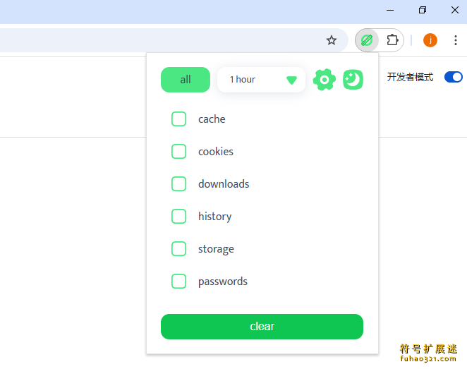Bookmark this page with the star
Image resolution: width=467 pixels, height=369 pixels.
coord(331,40)
